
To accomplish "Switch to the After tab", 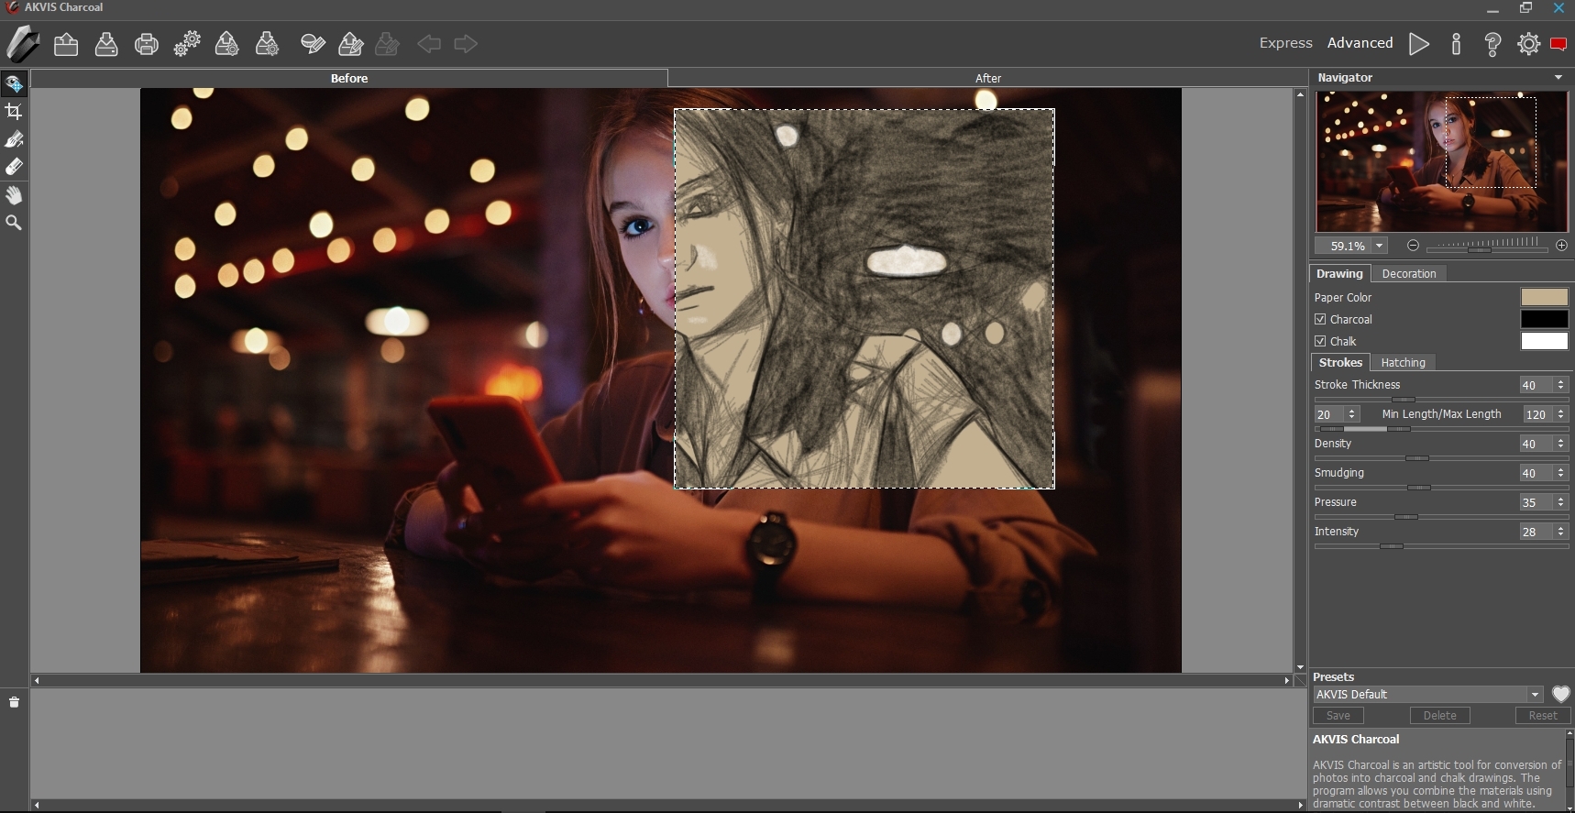I will [x=987, y=78].
